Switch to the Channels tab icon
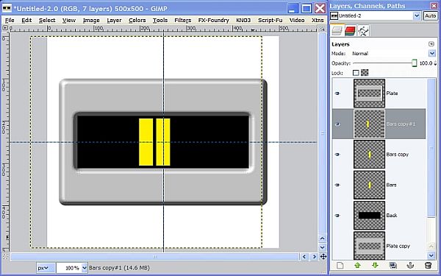 click(350, 30)
